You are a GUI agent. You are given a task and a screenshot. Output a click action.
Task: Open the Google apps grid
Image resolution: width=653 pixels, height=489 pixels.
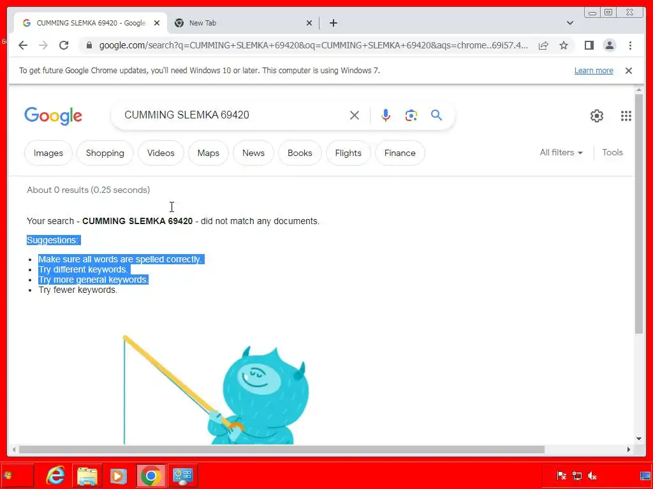(x=626, y=116)
